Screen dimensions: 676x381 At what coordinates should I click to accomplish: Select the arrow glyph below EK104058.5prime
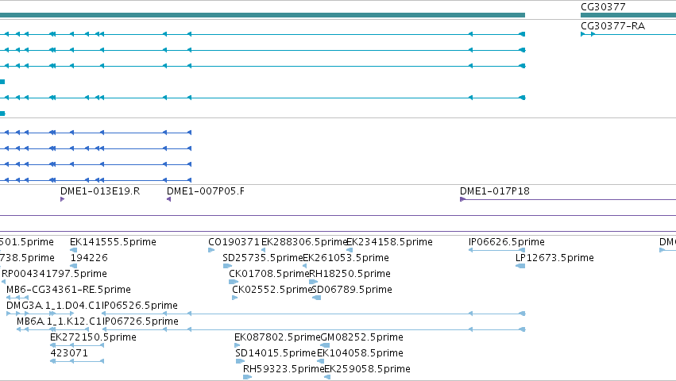click(320, 361)
